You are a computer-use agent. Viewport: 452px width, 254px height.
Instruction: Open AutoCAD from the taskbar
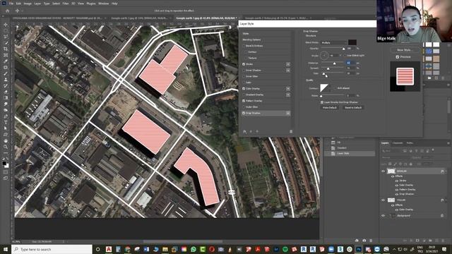pos(109,249)
